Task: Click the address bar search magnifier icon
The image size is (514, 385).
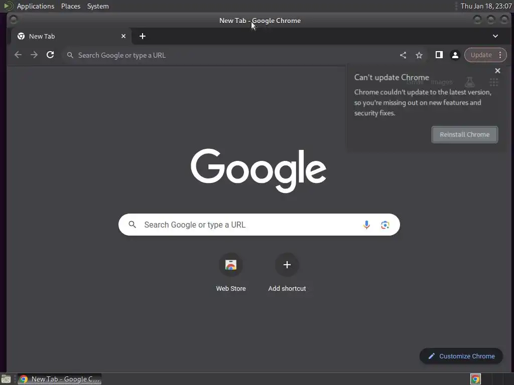Action: point(70,55)
